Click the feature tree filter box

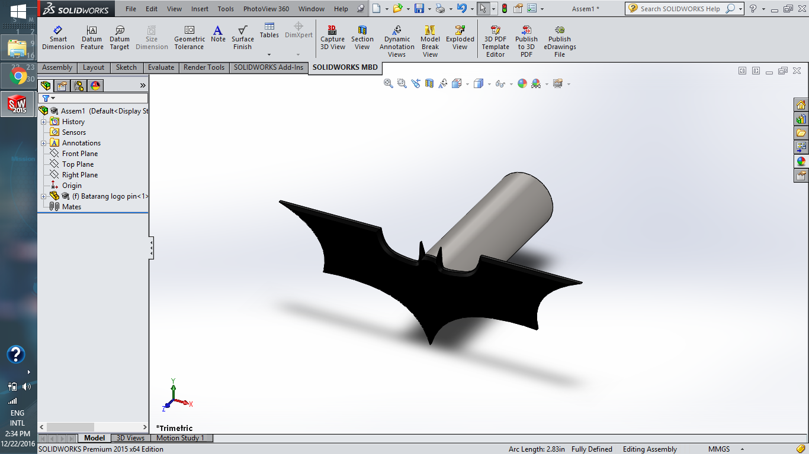pyautogui.click(x=93, y=98)
